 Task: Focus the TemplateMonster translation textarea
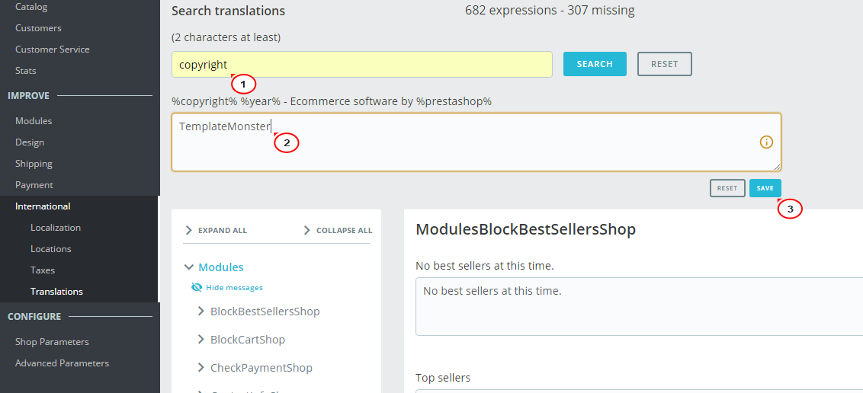click(476, 142)
